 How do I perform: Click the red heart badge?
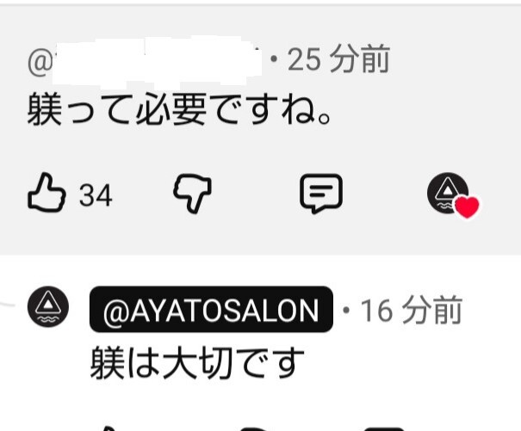pos(467,206)
